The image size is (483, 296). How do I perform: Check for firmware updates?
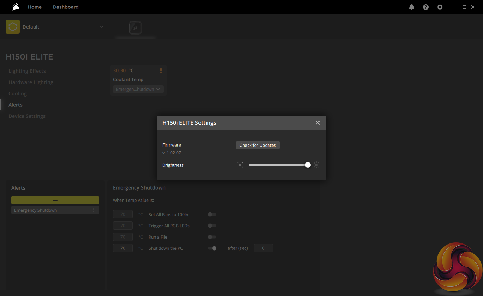(x=258, y=145)
